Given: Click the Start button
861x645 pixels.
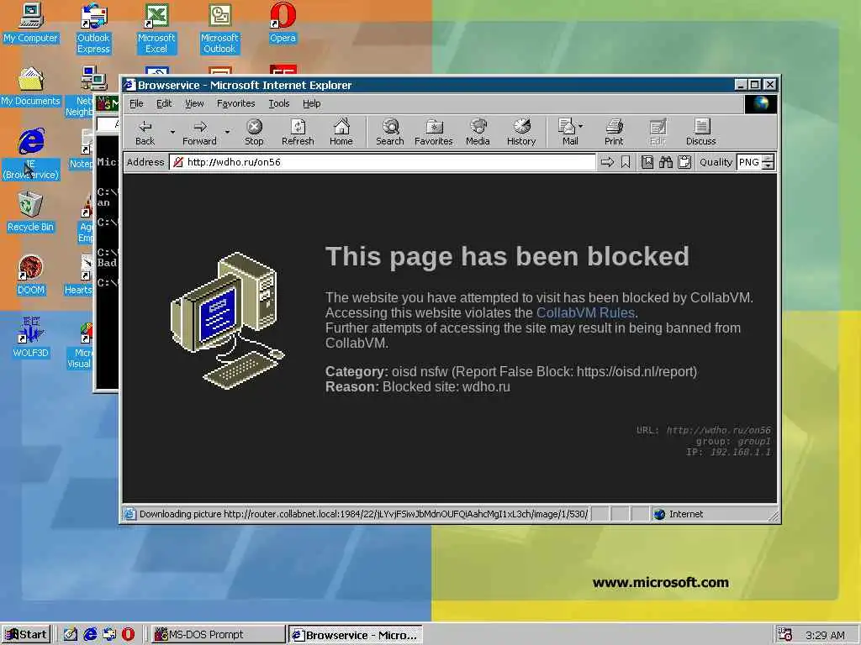Looking at the screenshot, I should click(26, 635).
